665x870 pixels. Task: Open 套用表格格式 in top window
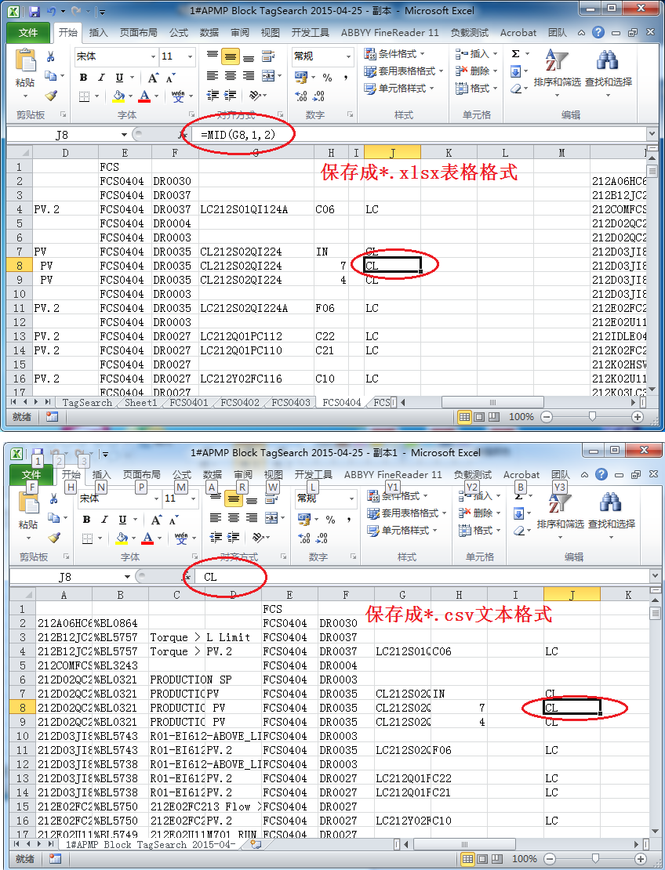pos(404,71)
